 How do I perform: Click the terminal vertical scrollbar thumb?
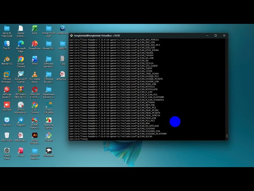[227, 136]
